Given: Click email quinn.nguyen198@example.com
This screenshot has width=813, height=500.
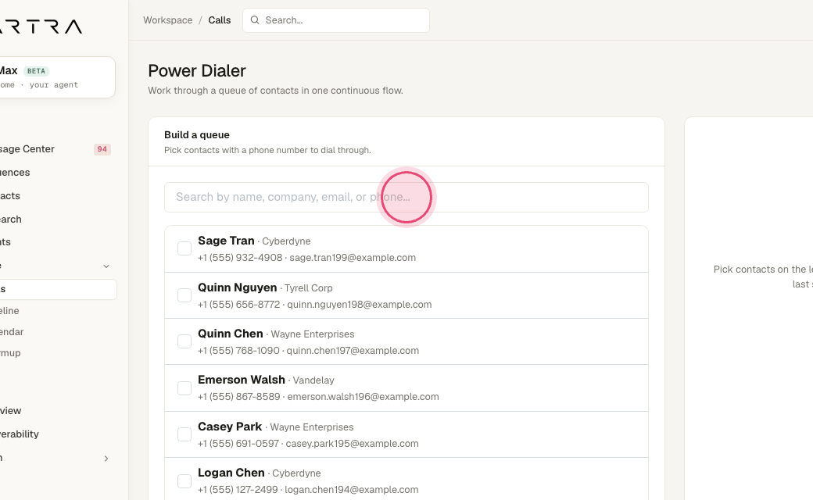Looking at the screenshot, I should click(360, 304).
